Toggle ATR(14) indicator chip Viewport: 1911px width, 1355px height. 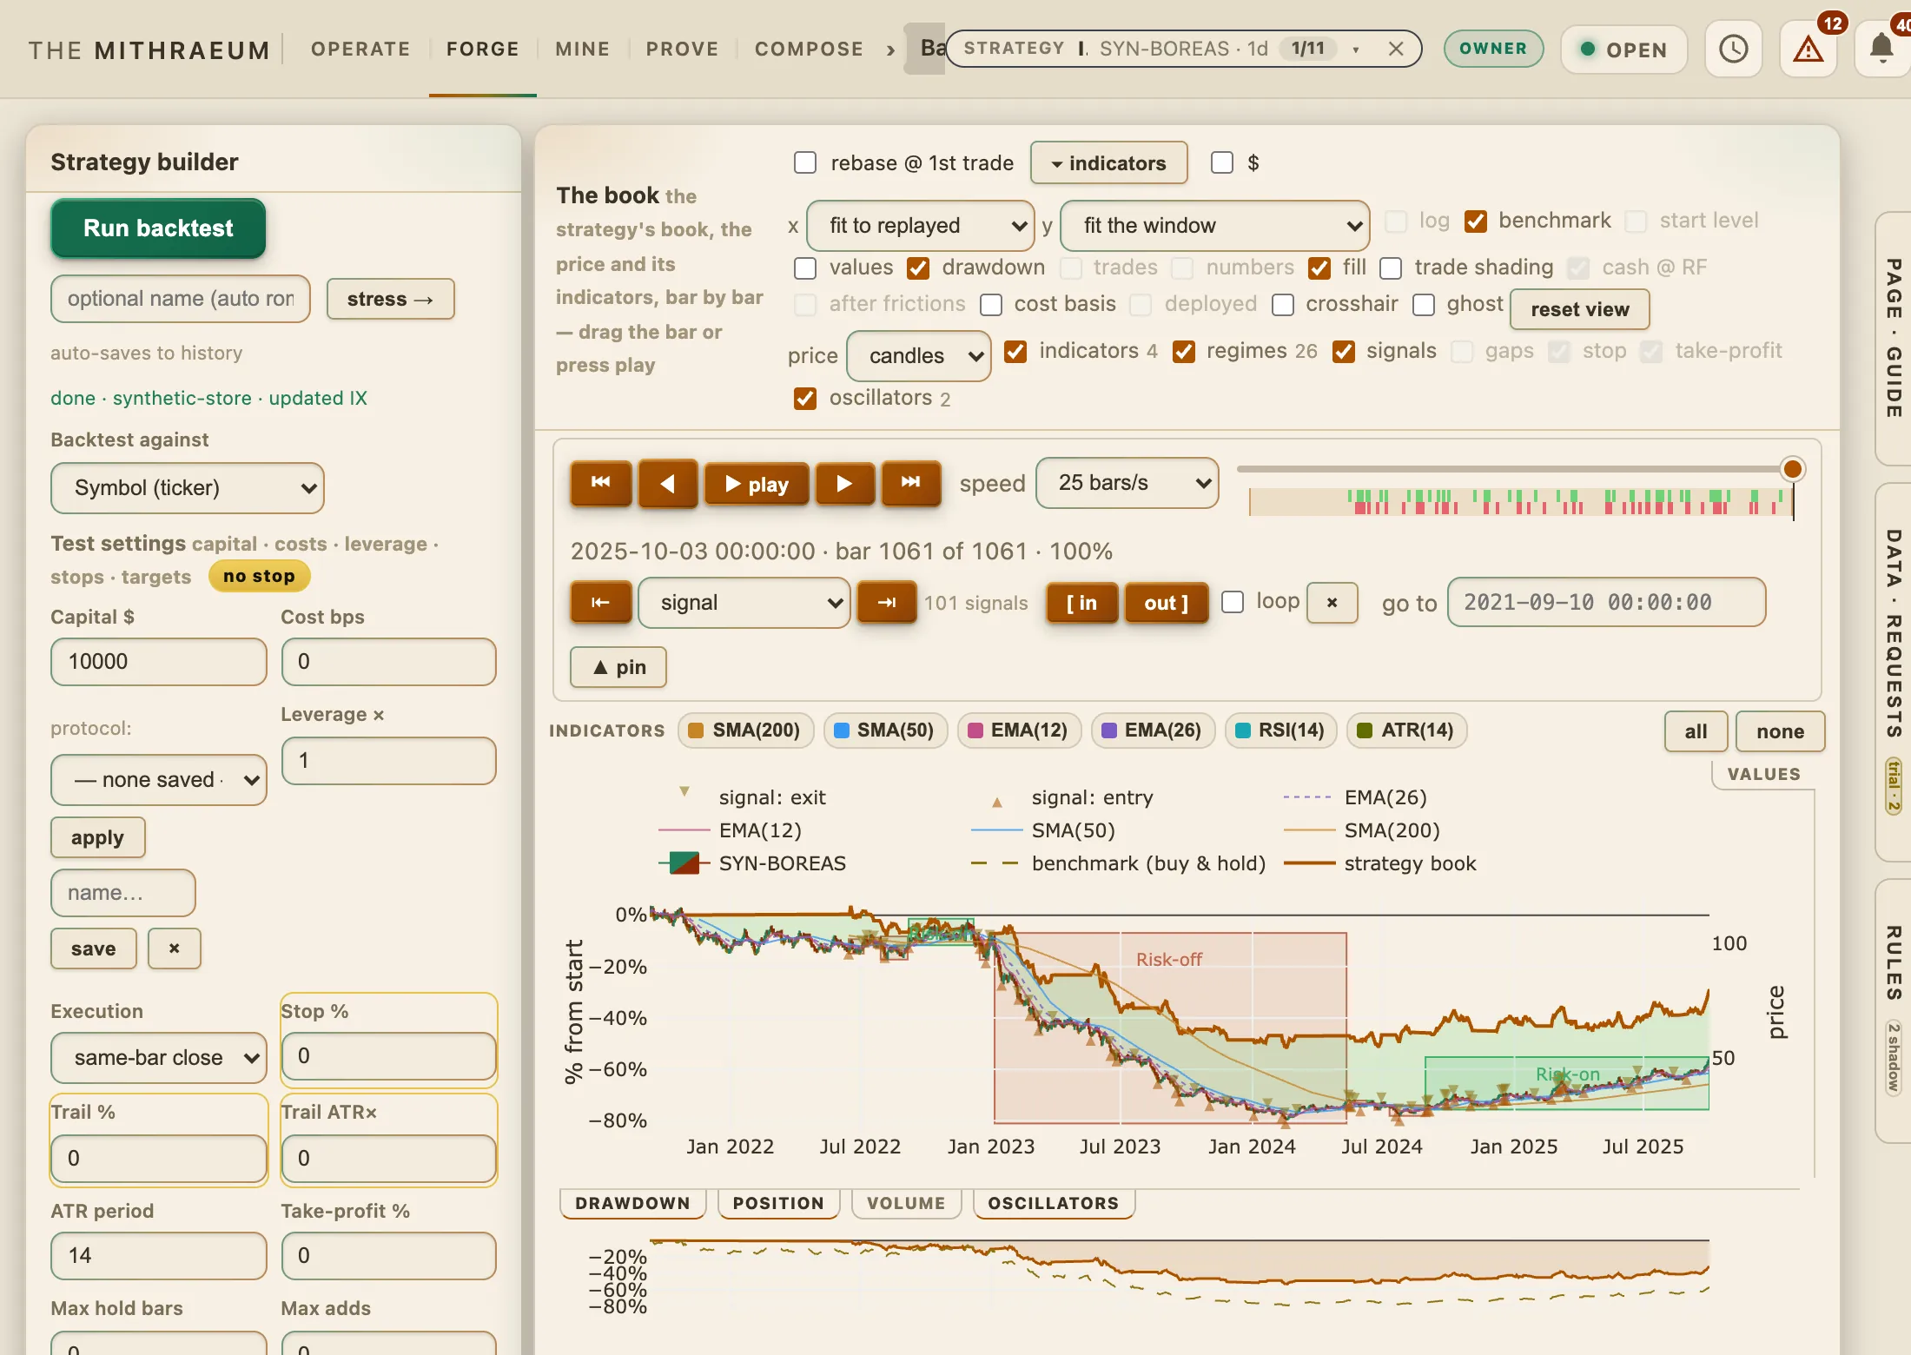pos(1405,730)
